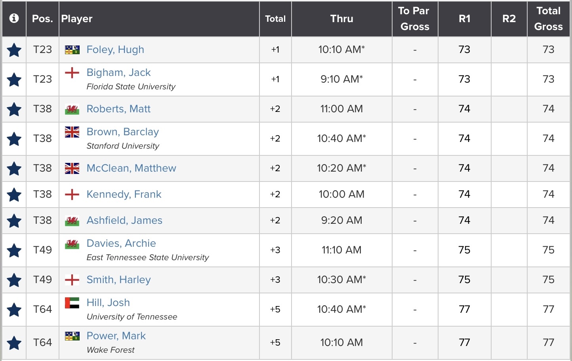Click the UAE flag next to Hill, Josh
572x361 pixels.
click(72, 303)
